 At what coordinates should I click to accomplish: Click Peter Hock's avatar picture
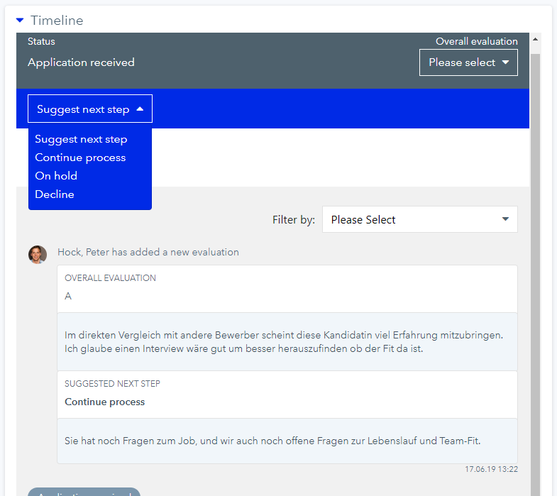[x=38, y=254]
